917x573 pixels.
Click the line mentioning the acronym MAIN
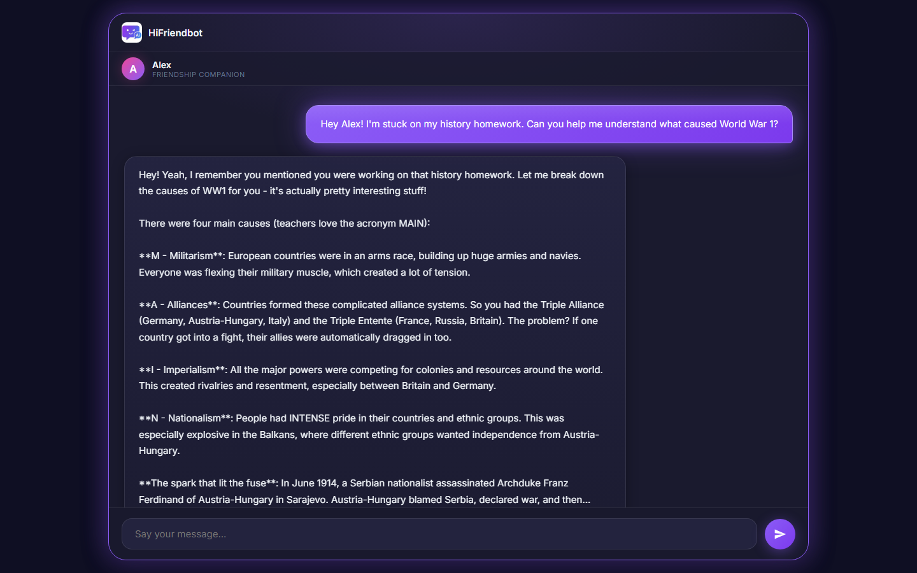click(284, 223)
